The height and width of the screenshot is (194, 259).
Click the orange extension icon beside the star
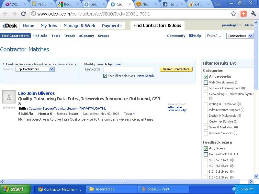click(x=243, y=14)
